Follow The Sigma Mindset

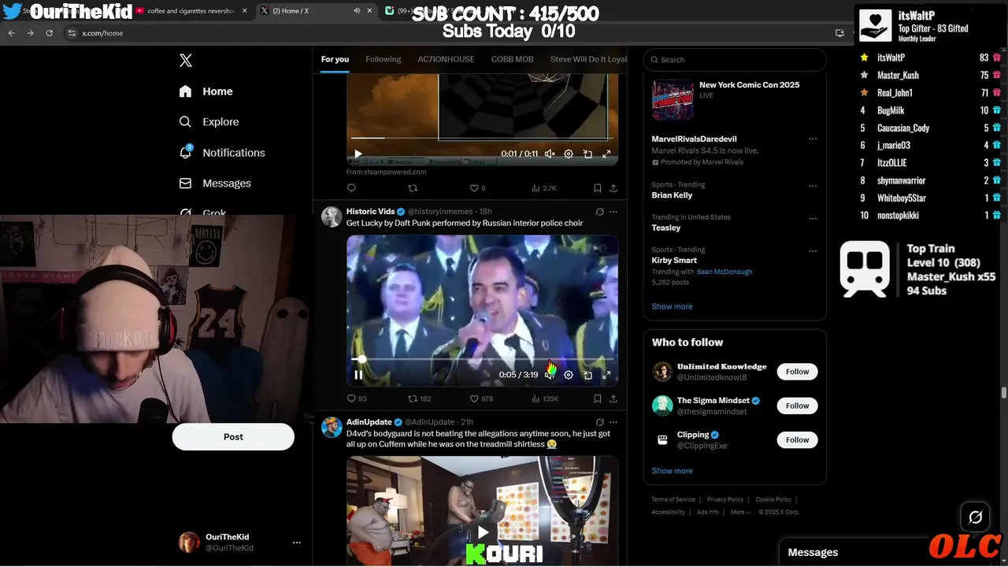coord(797,406)
